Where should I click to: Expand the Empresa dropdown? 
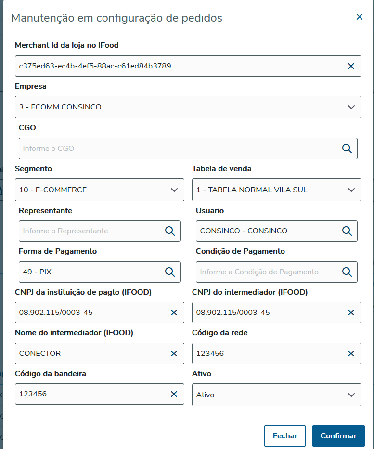pos(351,107)
